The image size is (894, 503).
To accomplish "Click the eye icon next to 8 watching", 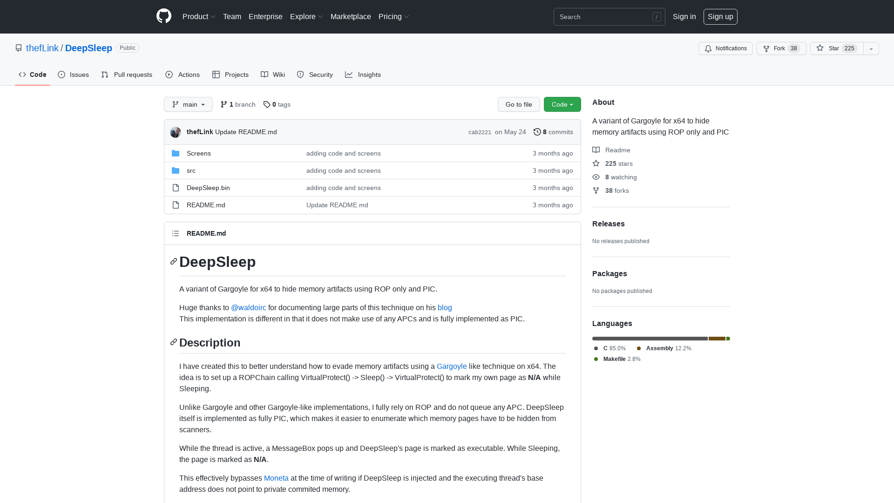I will [x=596, y=177].
